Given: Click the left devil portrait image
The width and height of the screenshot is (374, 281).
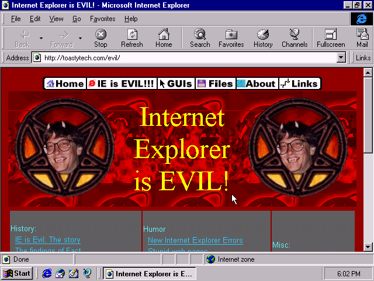Looking at the screenshot, I should click(x=65, y=147).
